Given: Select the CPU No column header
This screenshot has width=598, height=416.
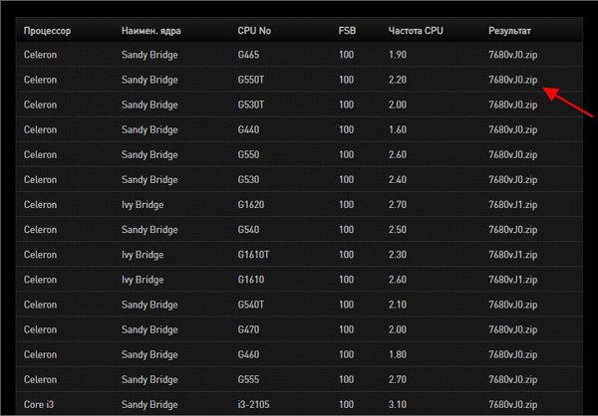Looking at the screenshot, I should click(254, 31).
